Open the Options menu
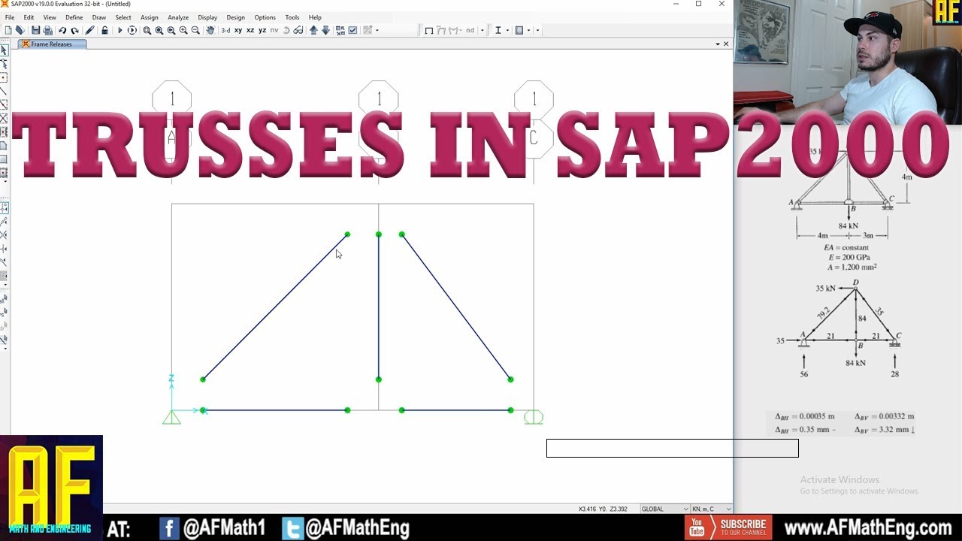The height and width of the screenshot is (541, 962). click(265, 17)
